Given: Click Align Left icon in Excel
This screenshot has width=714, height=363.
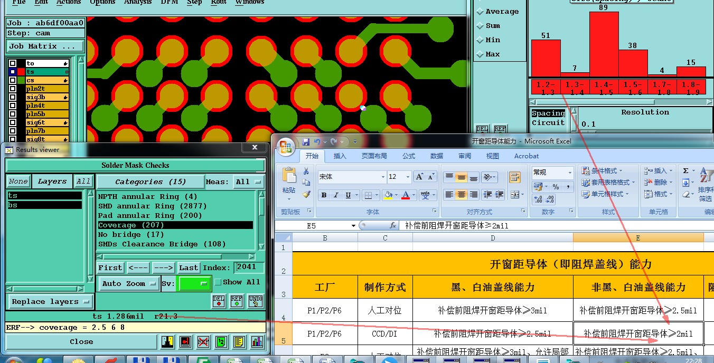Looking at the screenshot, I should (x=449, y=195).
